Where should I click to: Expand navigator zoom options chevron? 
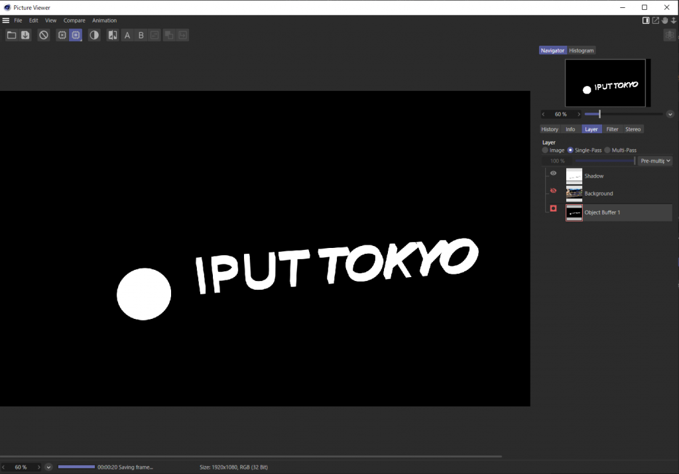[x=670, y=114]
